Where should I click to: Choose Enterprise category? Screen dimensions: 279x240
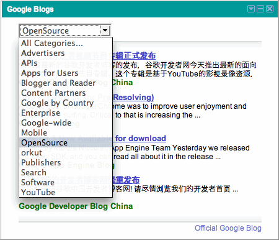pos(66,113)
